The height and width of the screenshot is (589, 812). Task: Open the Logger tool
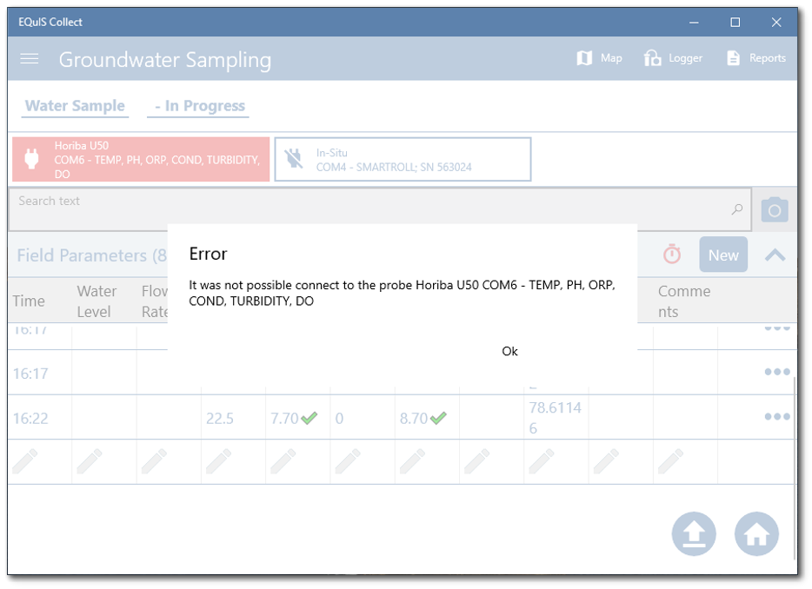click(x=673, y=58)
